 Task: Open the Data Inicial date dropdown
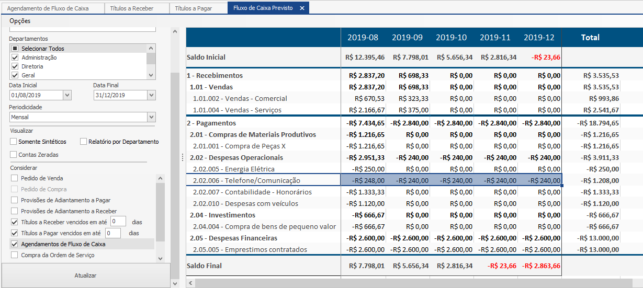tap(67, 95)
